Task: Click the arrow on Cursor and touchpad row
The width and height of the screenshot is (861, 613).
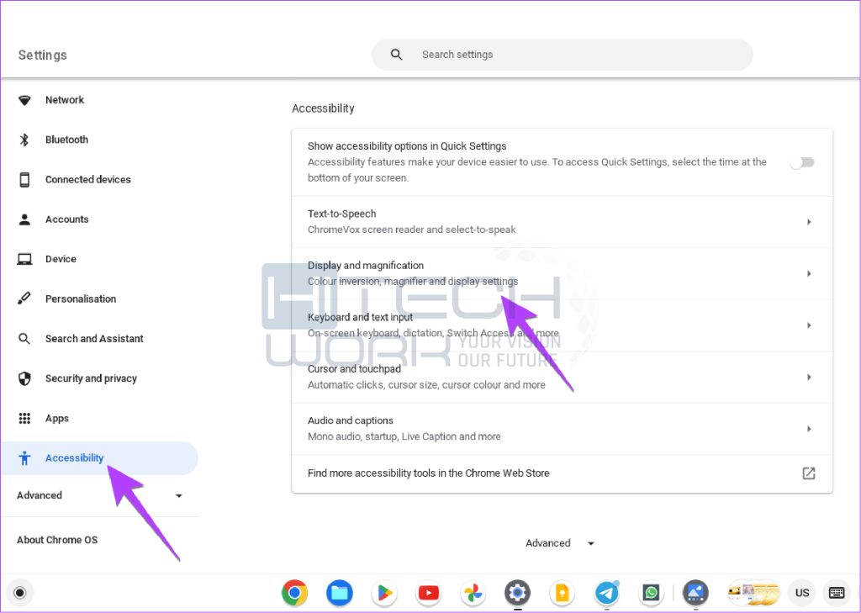Action: [809, 377]
